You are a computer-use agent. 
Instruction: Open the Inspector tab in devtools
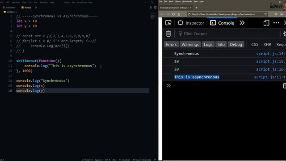[191, 23]
